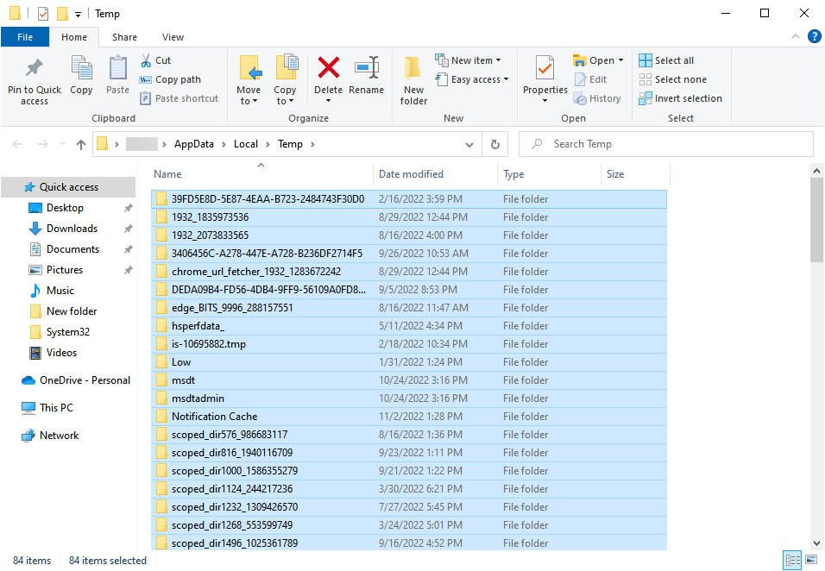Viewport: 825px width, 571px height.
Task: Select the msdtadmin folder
Action: tap(409, 398)
